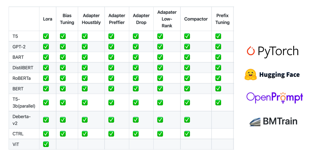Click the BART Compactor checkmark
This screenshot has height=155, width=314.
pyautogui.click(x=187, y=57)
